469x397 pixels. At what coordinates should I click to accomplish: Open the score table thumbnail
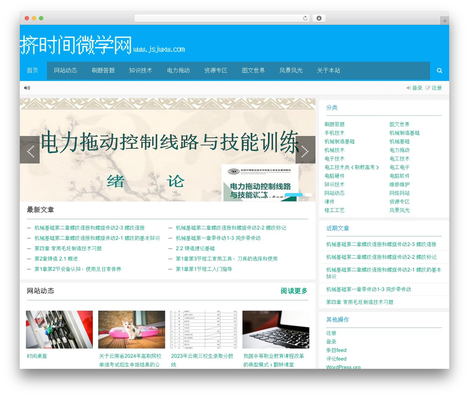coord(204,330)
